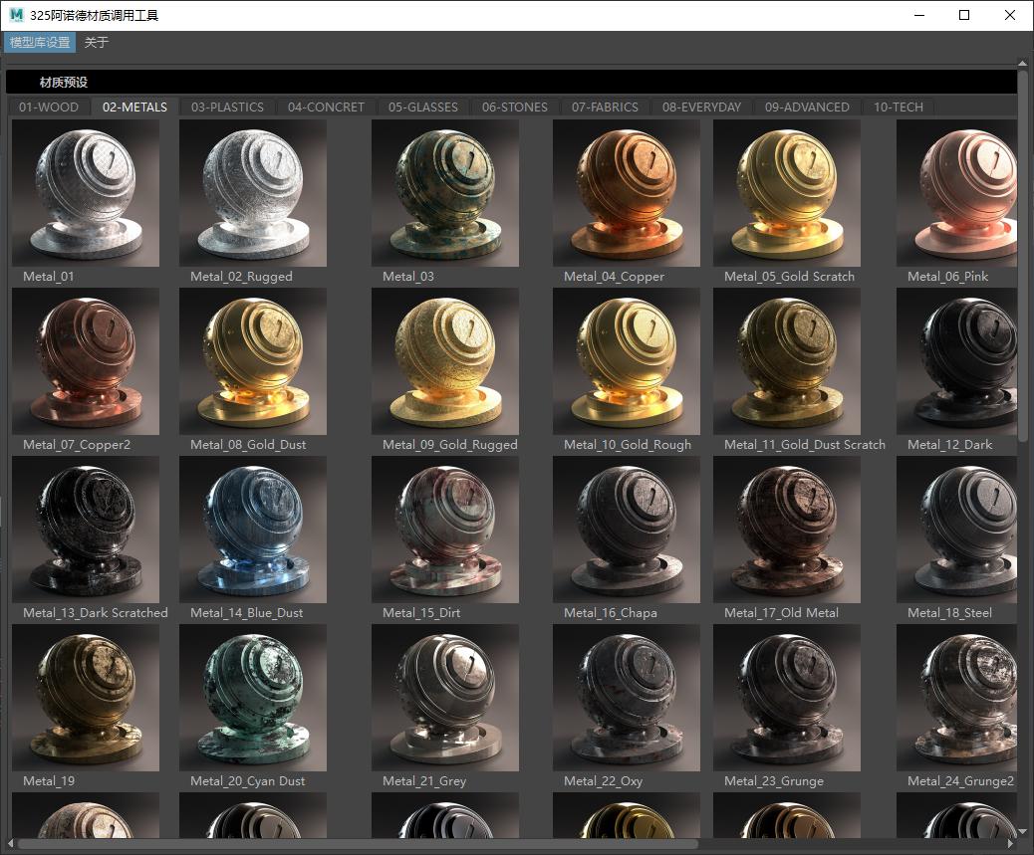Screen dimensions: 1034x855
Task: Click the vertical scrollbar down arrow
Action: pos(1023,831)
